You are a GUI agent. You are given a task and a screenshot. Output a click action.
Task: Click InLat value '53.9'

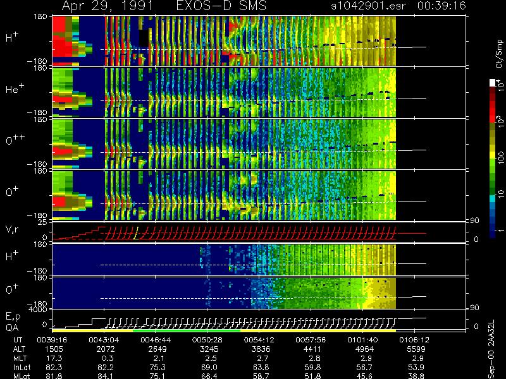tap(417, 367)
